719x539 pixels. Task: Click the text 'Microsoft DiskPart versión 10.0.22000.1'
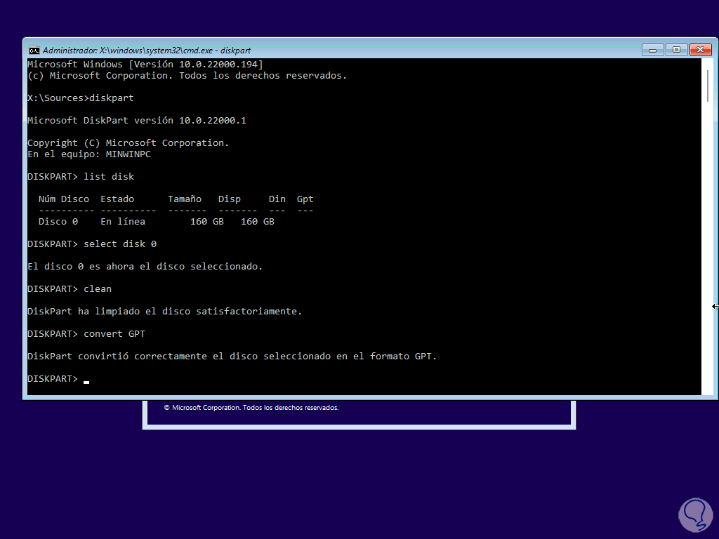[137, 121]
